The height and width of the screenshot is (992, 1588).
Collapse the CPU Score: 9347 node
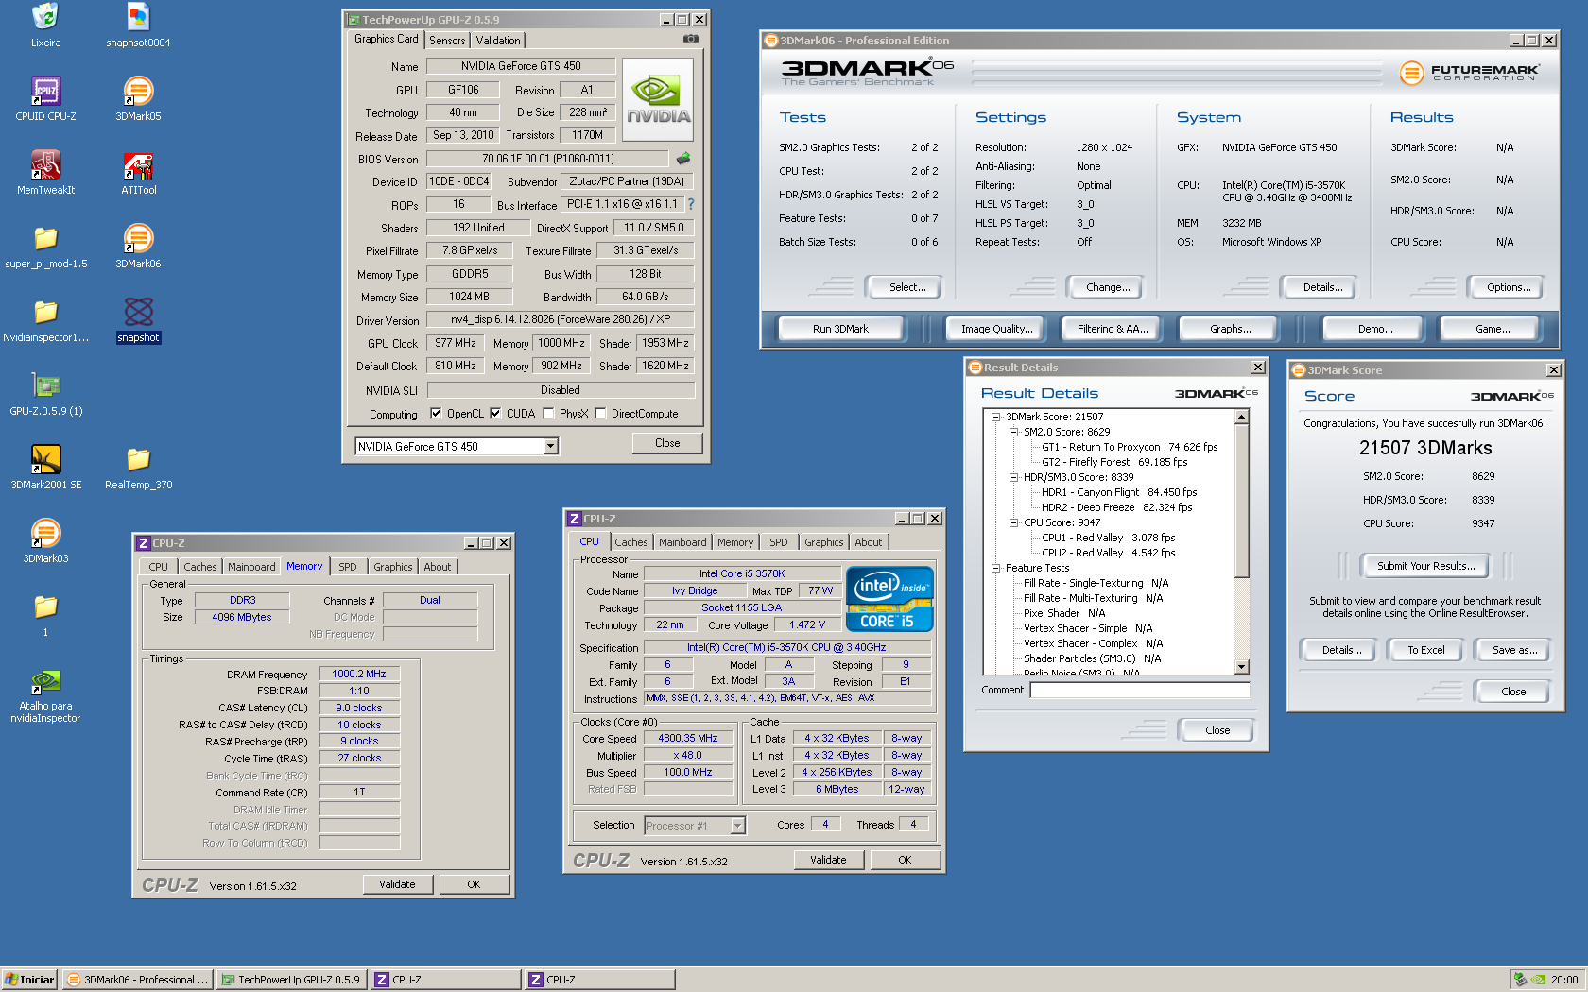click(x=1013, y=522)
